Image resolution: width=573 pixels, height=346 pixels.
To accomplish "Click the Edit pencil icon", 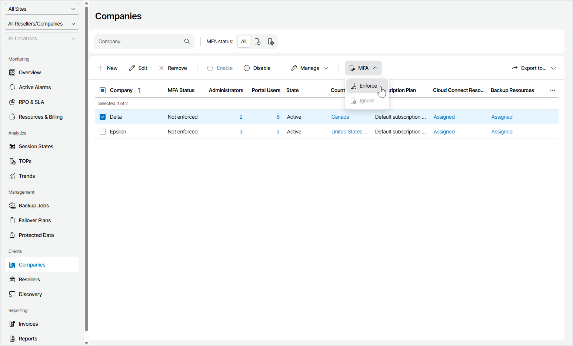I will coord(132,68).
